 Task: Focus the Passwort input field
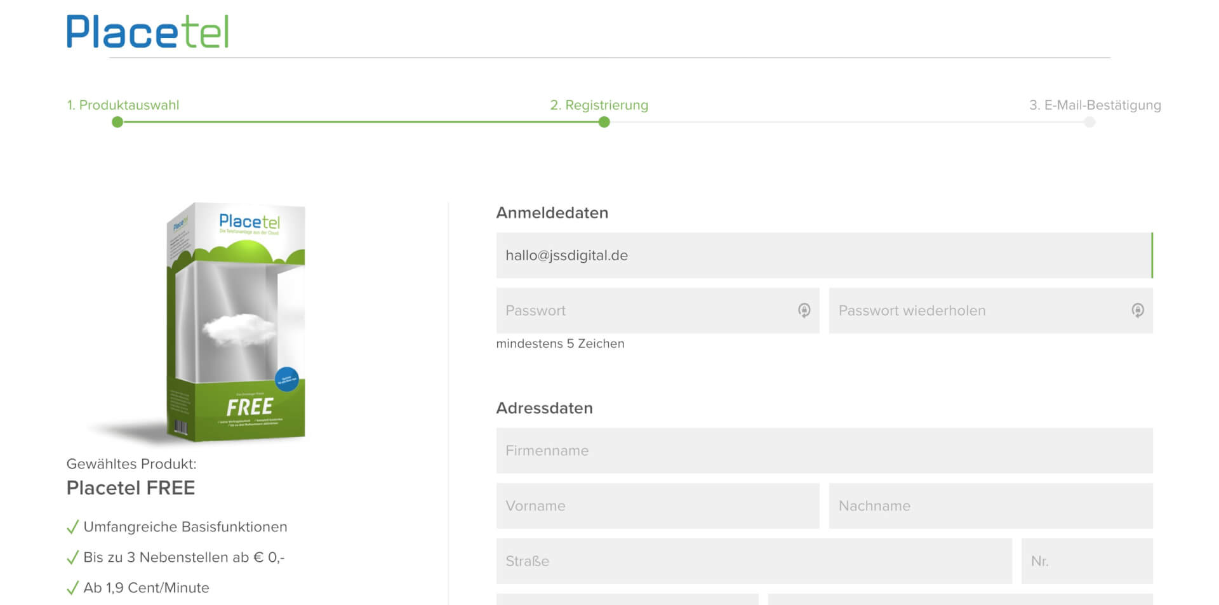point(658,310)
